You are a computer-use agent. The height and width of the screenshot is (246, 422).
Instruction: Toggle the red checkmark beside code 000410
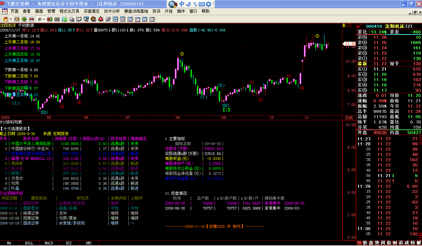[359, 26]
